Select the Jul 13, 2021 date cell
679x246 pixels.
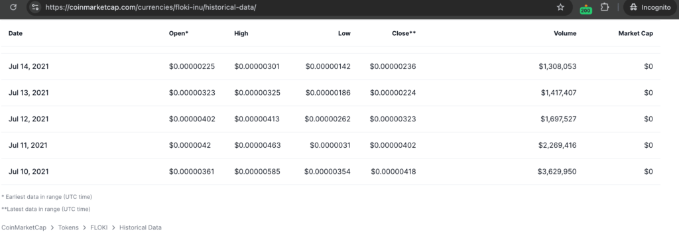point(29,93)
